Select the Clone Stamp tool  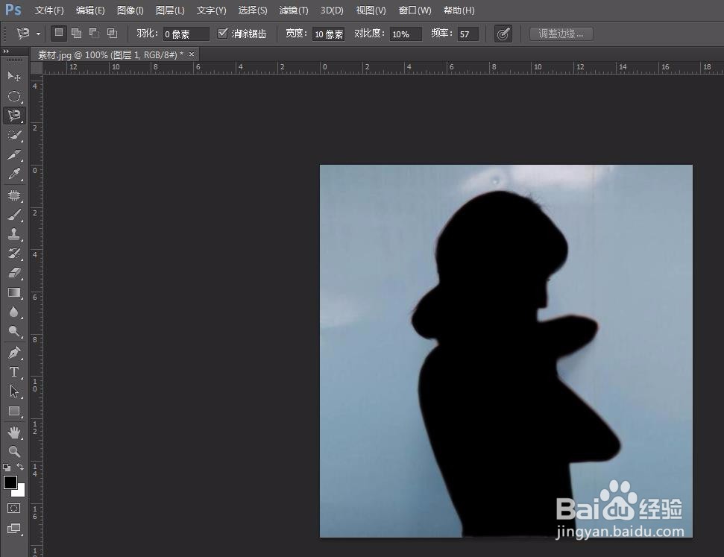[x=14, y=234]
